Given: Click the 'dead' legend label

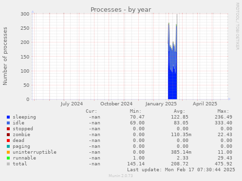Looking at the screenshot, I should tap(19, 141).
